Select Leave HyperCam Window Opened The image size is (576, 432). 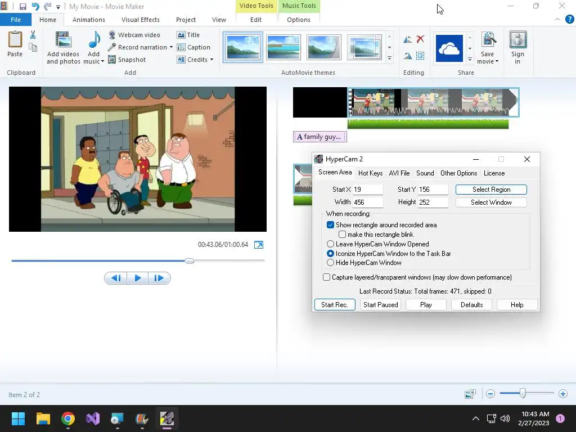[x=330, y=244]
